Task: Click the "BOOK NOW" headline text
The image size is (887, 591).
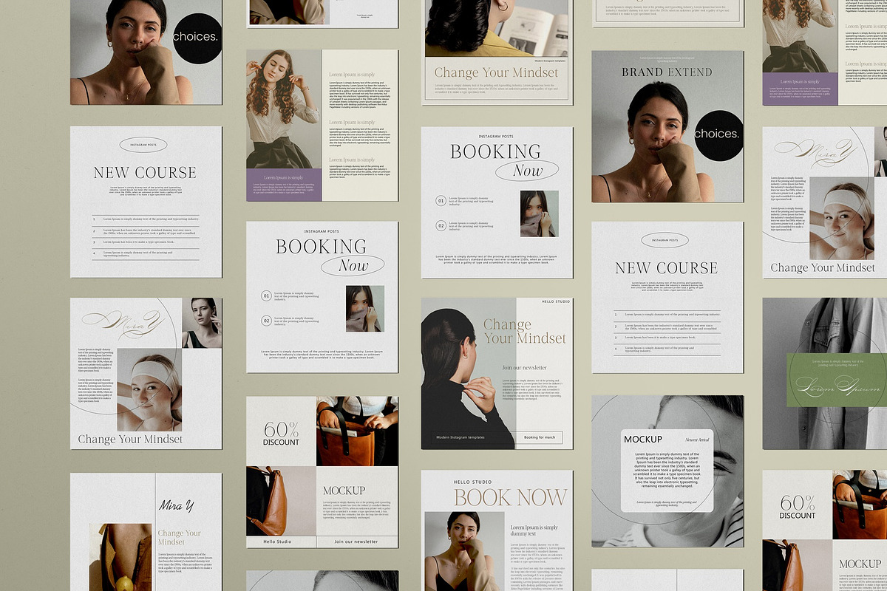Action: 510,497
